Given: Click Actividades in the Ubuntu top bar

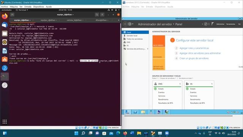Looking at the screenshot, I should [6, 10].
